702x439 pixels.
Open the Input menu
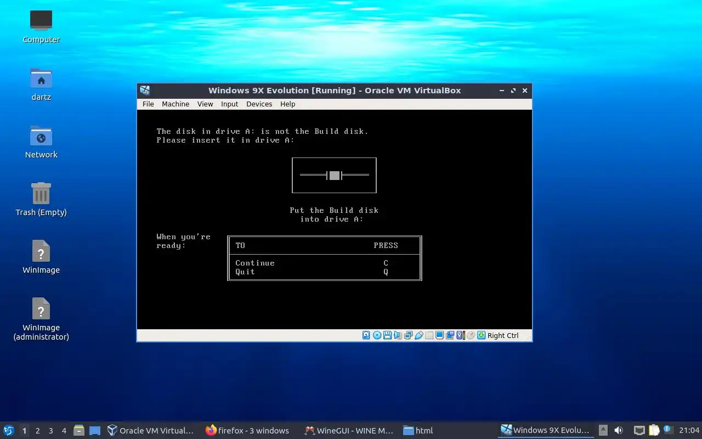coord(229,104)
